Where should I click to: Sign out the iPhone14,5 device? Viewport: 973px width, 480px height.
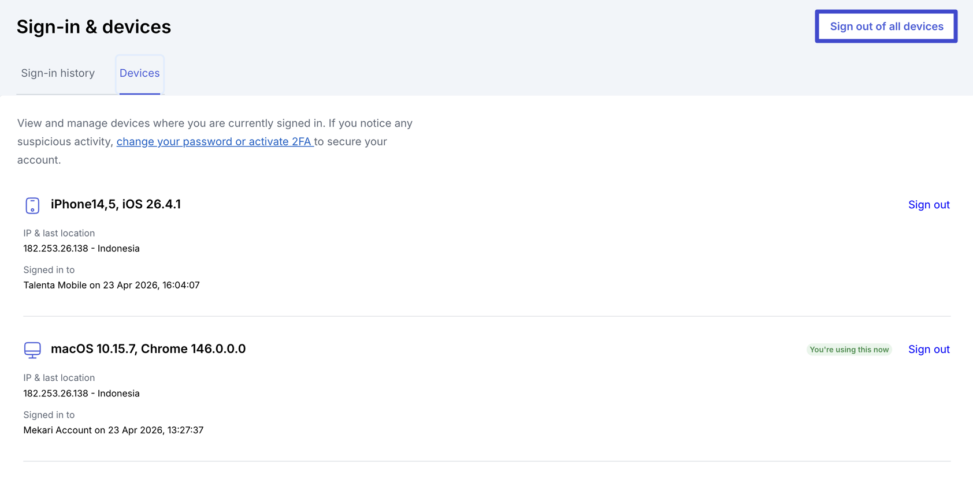(929, 205)
